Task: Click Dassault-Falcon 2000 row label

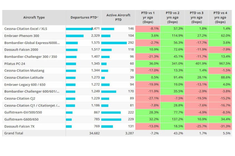Action: point(21,50)
